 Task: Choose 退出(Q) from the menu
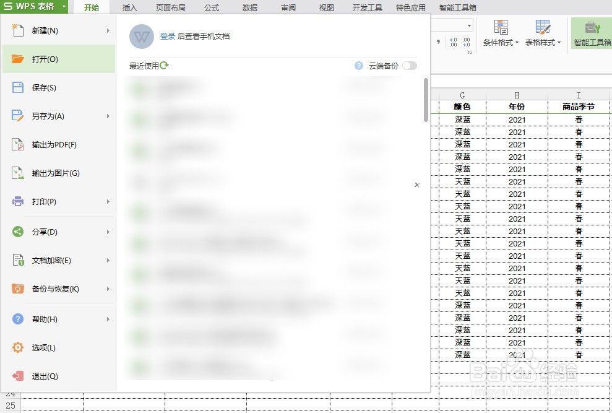(x=59, y=376)
